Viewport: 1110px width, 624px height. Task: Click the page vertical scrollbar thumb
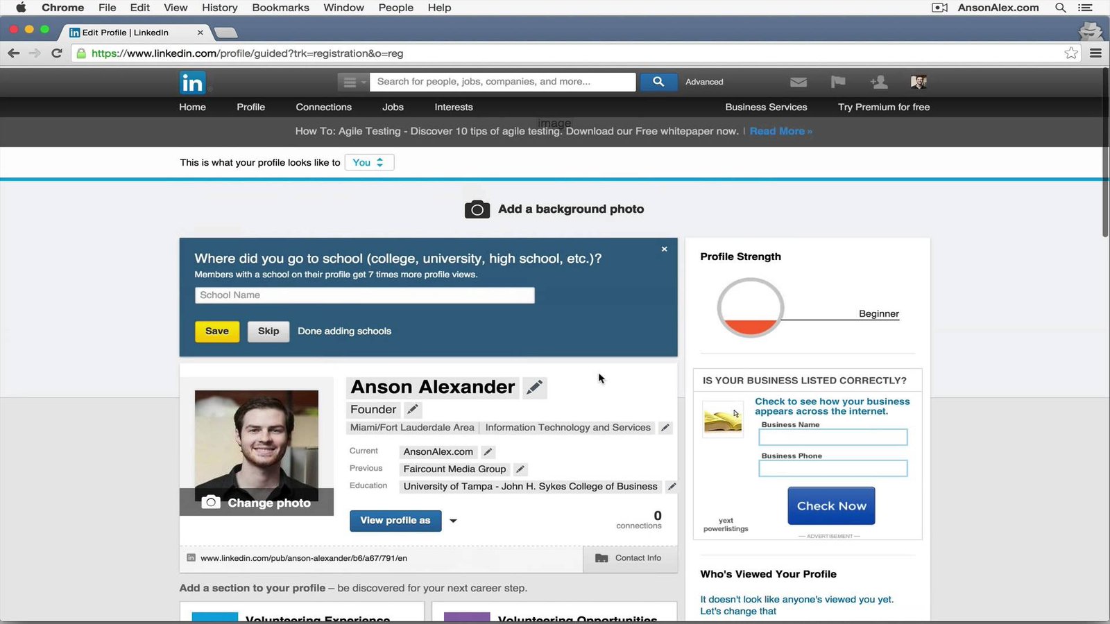coord(1105,153)
